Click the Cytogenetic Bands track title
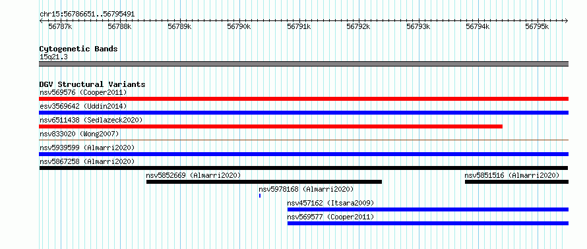Image resolution: width=587 pixels, height=249 pixels. [x=78, y=49]
